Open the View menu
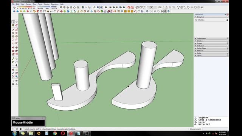The width and height of the screenshot is (242, 136). (x=22, y=4)
